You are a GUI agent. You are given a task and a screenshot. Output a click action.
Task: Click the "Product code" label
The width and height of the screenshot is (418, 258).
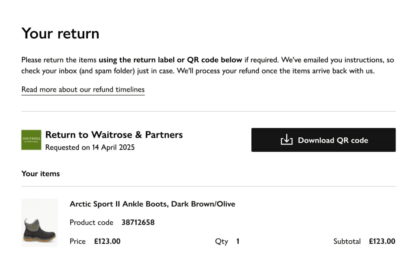coord(91,223)
